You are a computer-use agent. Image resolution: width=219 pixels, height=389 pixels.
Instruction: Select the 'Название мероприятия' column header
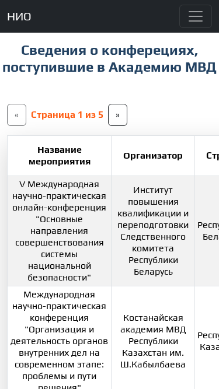pos(60,156)
